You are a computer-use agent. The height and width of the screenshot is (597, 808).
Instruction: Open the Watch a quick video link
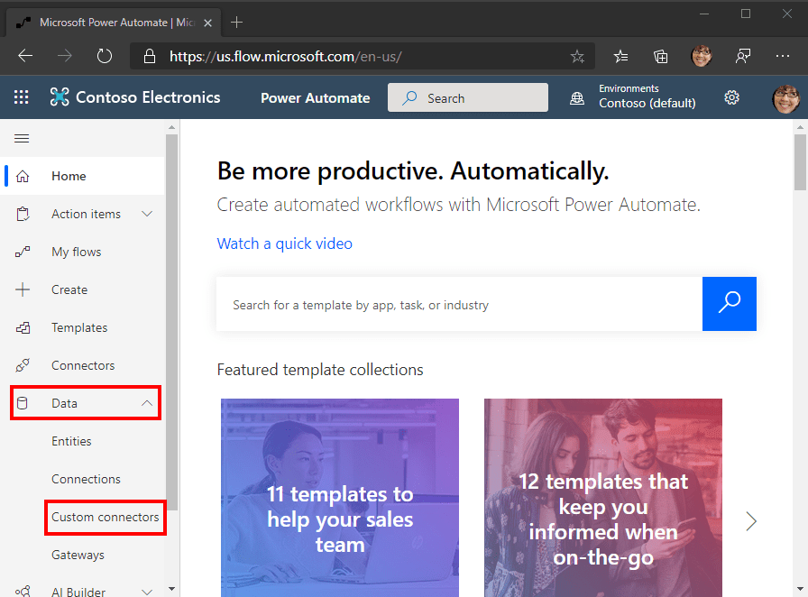284,243
